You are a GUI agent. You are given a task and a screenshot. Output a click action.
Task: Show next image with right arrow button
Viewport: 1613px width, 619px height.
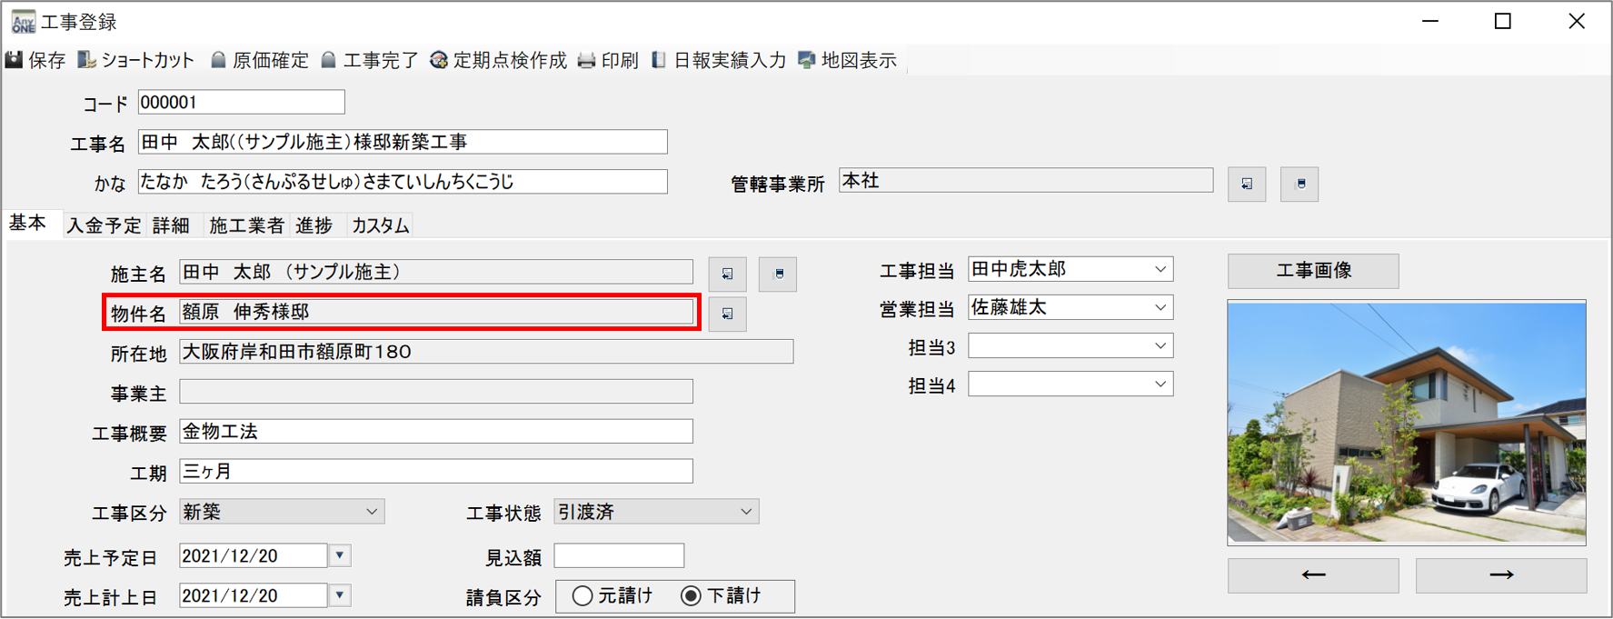pyautogui.click(x=1500, y=575)
